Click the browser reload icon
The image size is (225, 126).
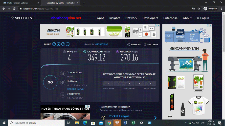14,9
